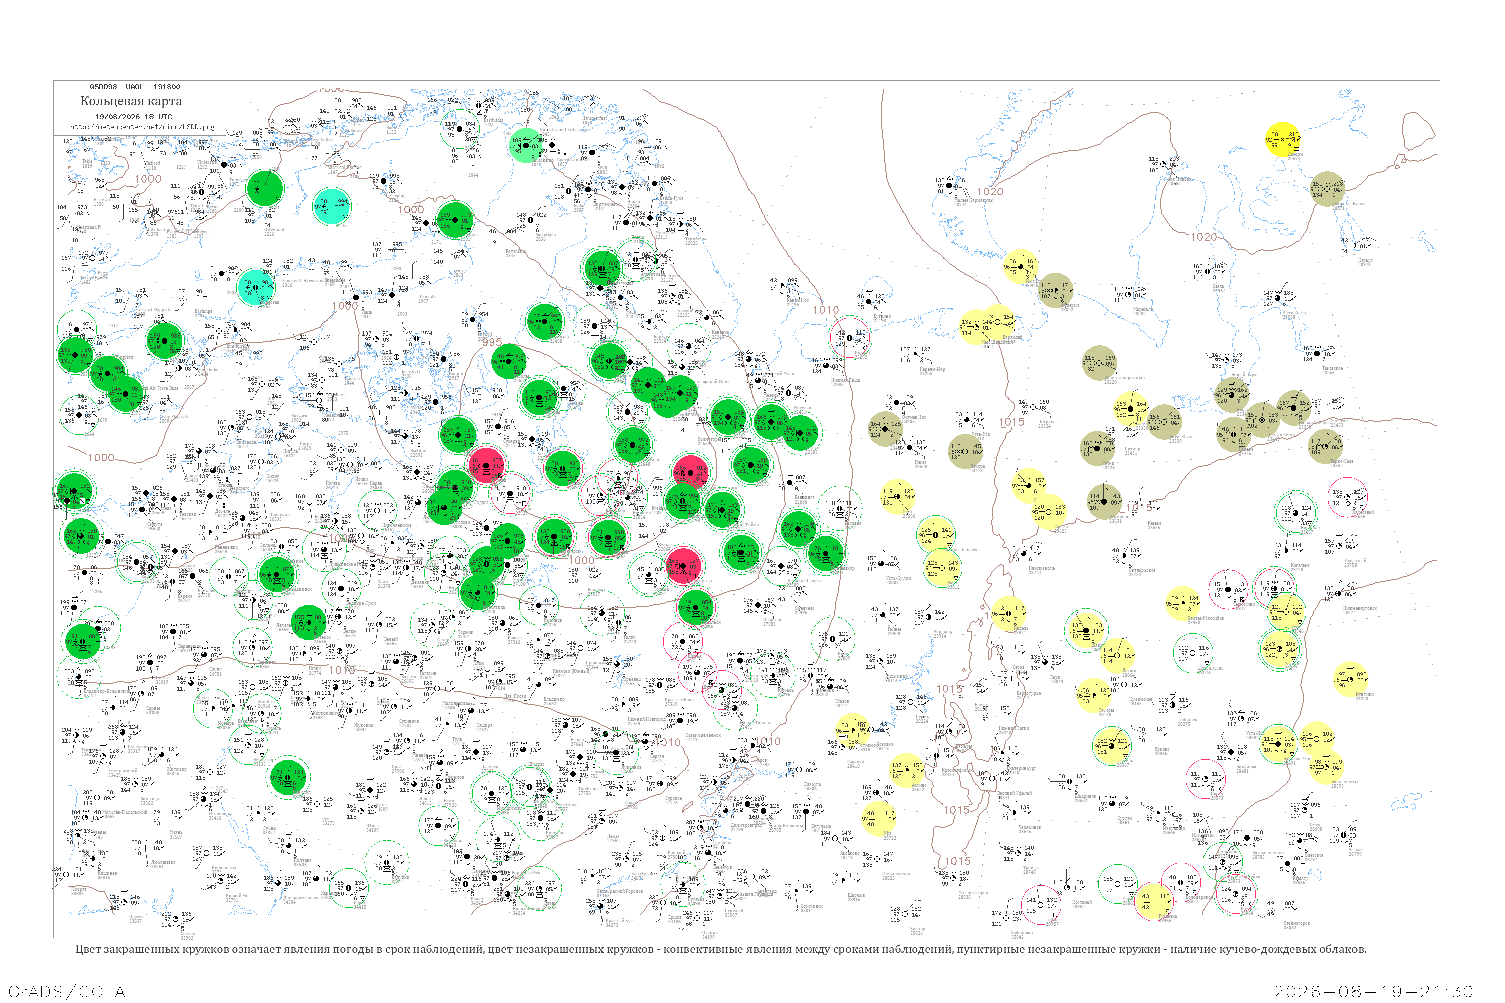Screen dimensions: 1505x1003
Task: Select the "Tafjord 1218" station label
Action: pyautogui.click(x=153, y=165)
